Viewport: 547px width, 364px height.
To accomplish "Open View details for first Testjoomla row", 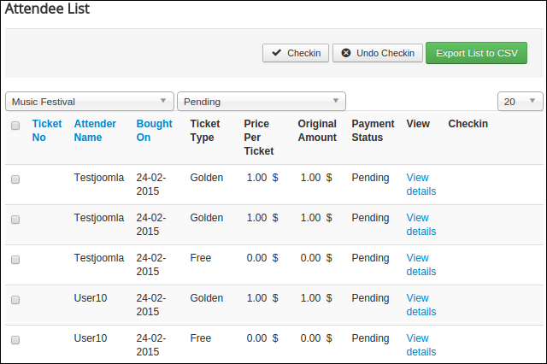I will [421, 185].
